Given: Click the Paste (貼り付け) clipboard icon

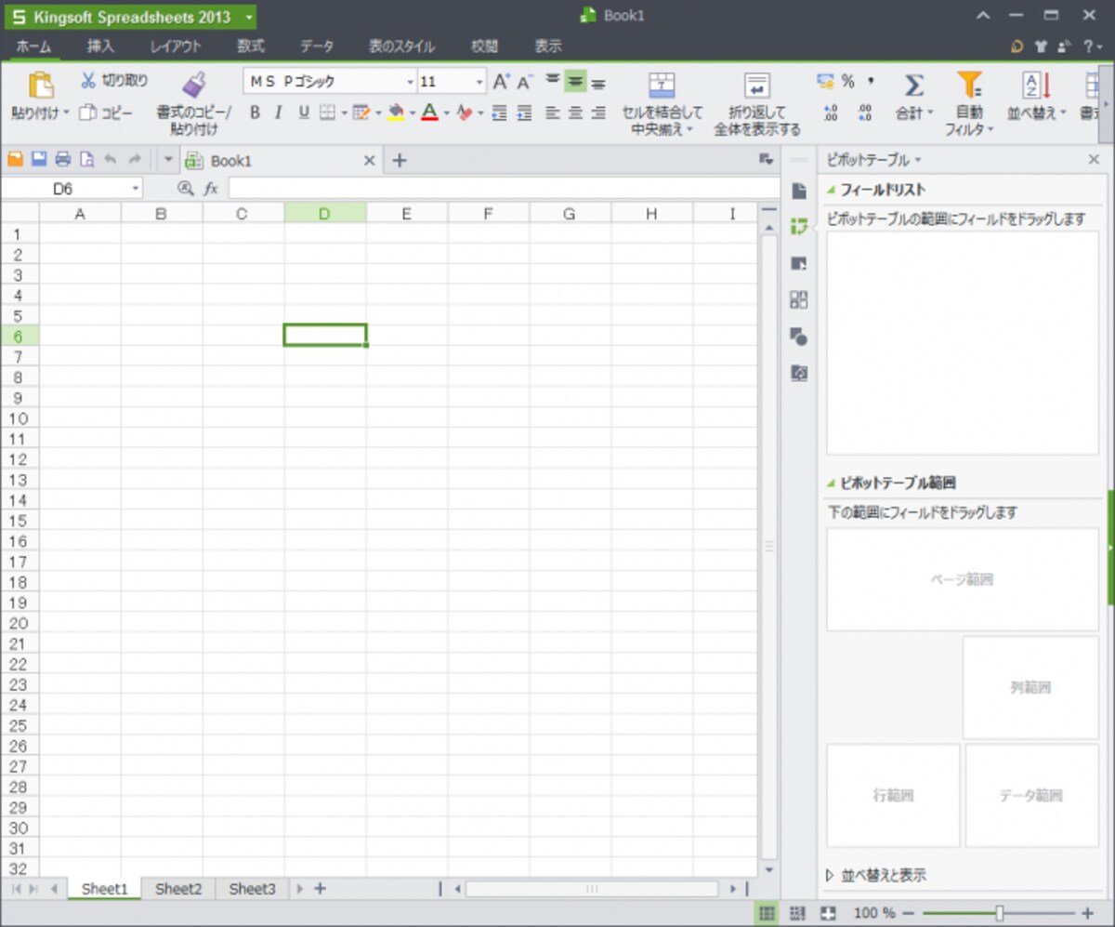Looking at the screenshot, I should click(41, 85).
